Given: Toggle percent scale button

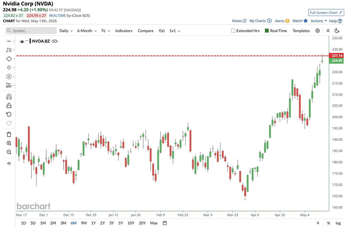Looking at the screenshot, I should point(329,223).
